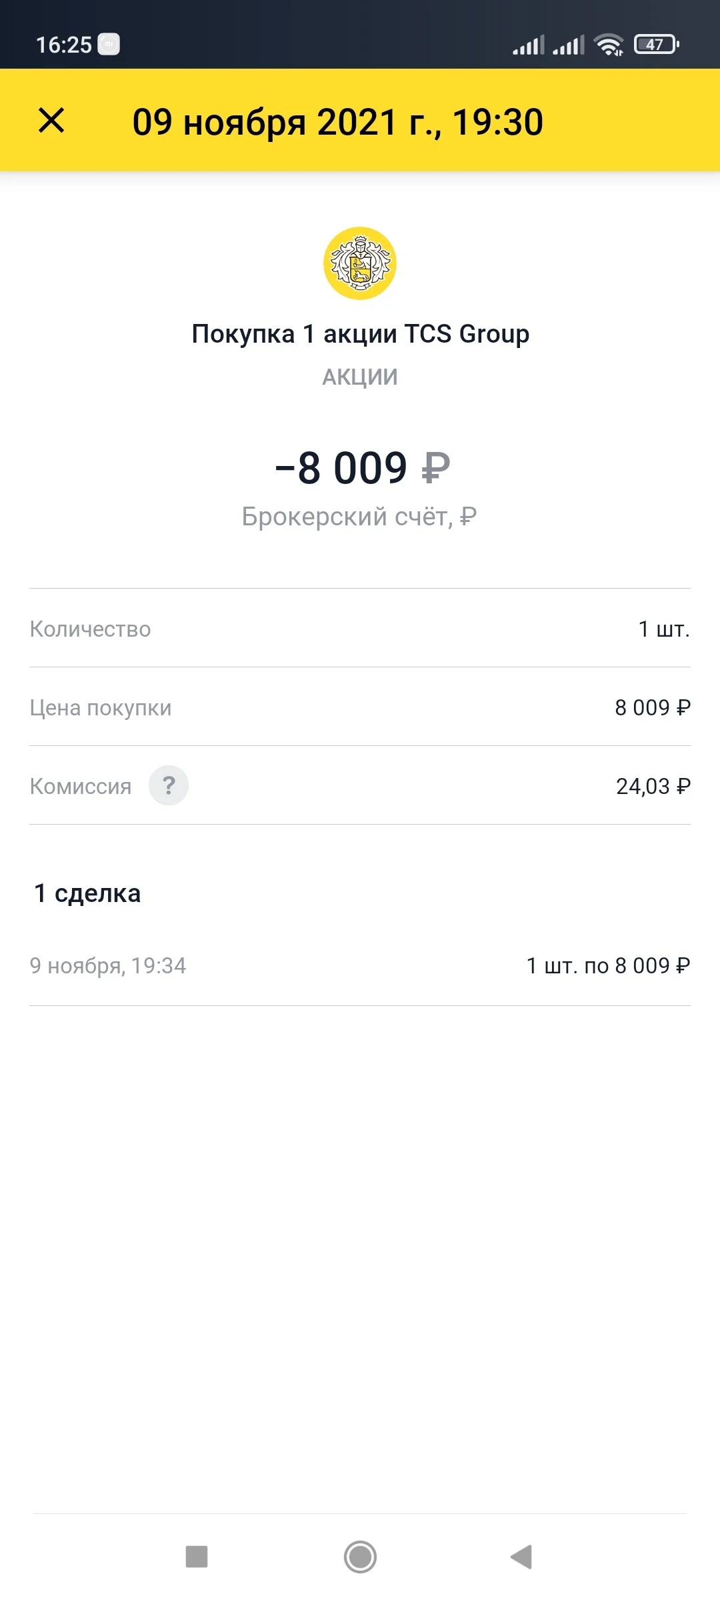This screenshot has height=1600, width=720.
Task: Open the 9 ноября, 19:34 deal row
Action: coord(360,965)
